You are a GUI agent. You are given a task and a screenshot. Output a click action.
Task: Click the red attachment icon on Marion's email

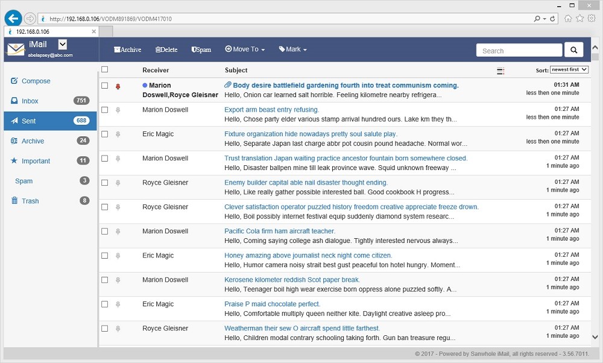pos(118,86)
